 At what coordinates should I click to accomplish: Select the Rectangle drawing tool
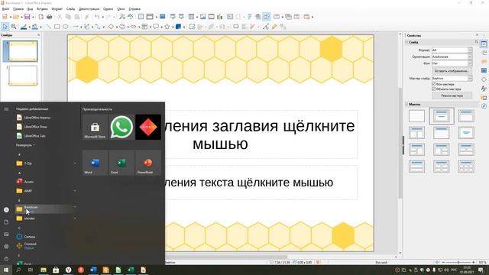point(57,27)
